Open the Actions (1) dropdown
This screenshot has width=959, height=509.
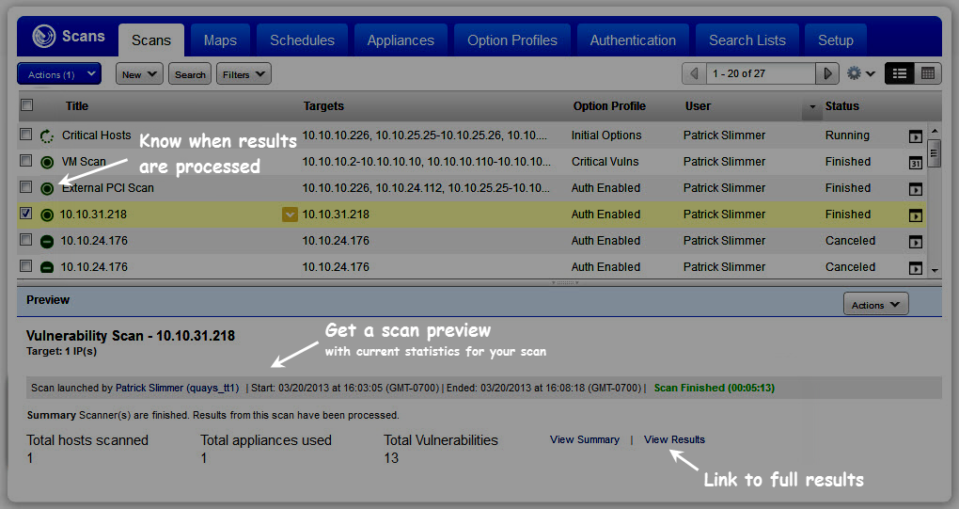point(59,74)
